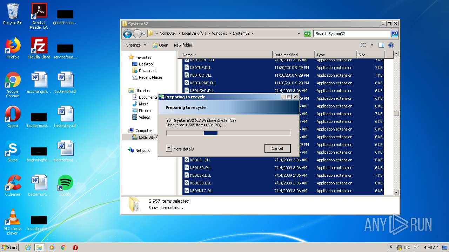The image size is (449, 252).
Task: Open FileZilla Client desktop shortcut
Action: (39, 49)
